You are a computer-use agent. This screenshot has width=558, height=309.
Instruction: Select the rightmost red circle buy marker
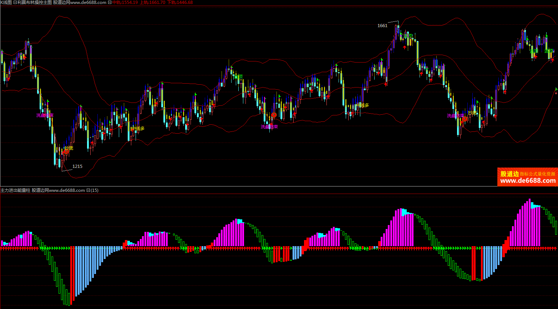pos(465,119)
